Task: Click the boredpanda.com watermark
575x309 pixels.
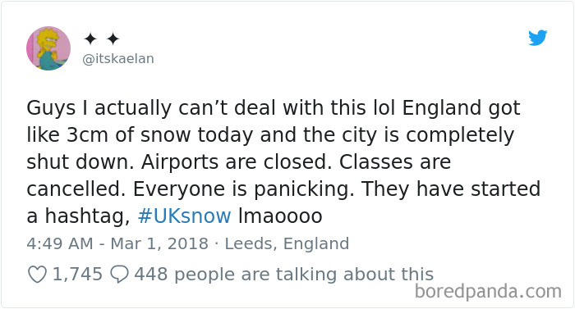Action: [x=488, y=292]
